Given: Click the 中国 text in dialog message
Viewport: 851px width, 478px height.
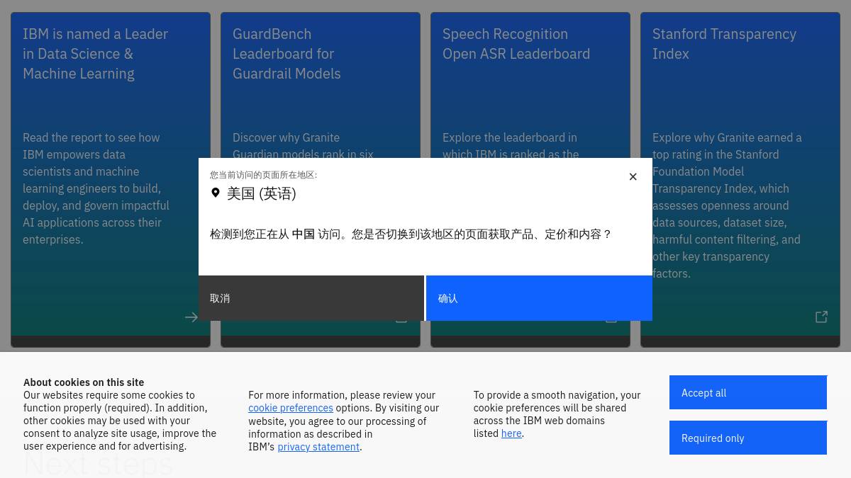Looking at the screenshot, I should 303,234.
